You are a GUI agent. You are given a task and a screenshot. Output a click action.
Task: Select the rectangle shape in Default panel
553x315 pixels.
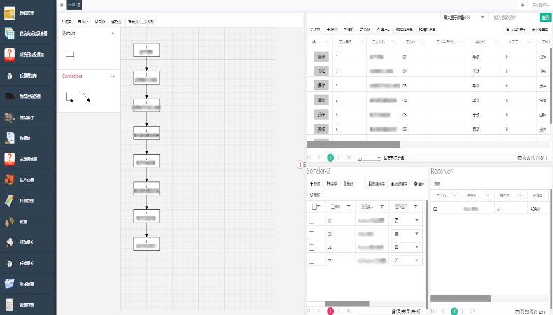click(69, 53)
